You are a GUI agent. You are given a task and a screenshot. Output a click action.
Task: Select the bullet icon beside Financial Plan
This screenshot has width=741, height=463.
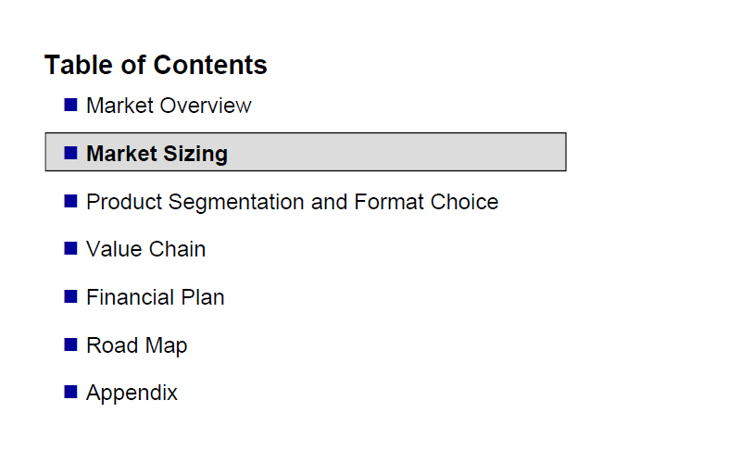[x=70, y=296]
